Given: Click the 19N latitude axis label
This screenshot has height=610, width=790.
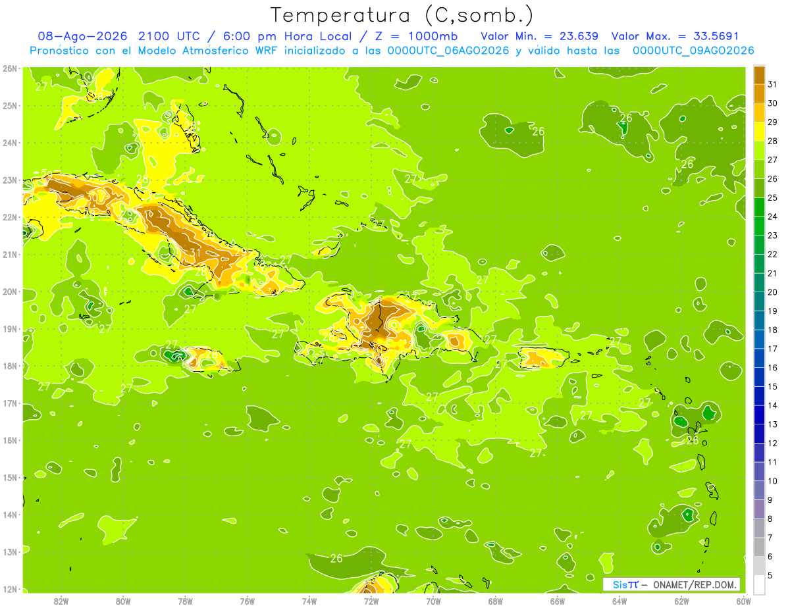Looking at the screenshot, I should 10,328.
